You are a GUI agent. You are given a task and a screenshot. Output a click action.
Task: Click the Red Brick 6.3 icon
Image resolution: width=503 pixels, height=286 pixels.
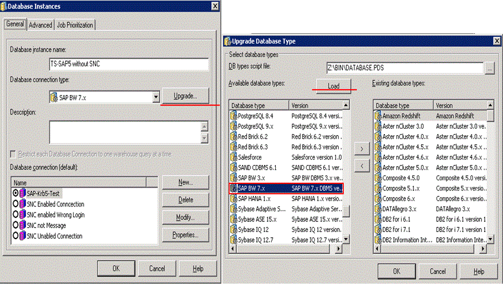pos(234,147)
